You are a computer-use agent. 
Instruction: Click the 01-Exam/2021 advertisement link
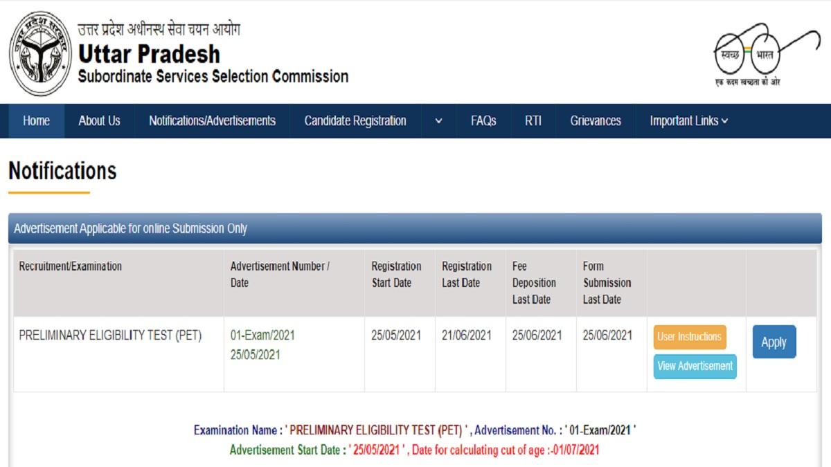tap(262, 335)
